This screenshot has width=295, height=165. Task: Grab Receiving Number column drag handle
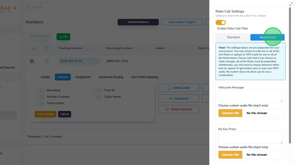pos(138,48)
